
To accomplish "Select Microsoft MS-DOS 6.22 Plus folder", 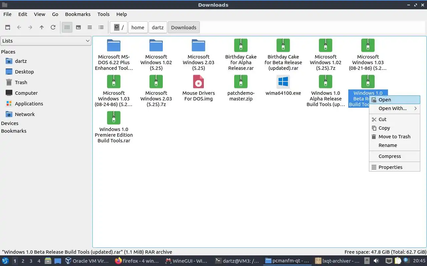I will point(114,55).
